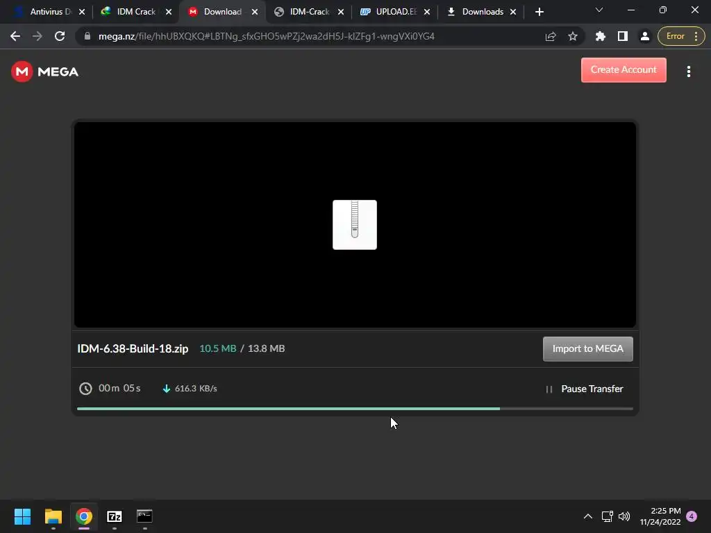Click the address bar URL
Screen dimensions: 711x533
coord(266,36)
